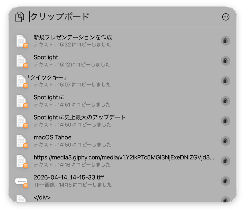Open the more options ellipsis menu

coord(226,17)
